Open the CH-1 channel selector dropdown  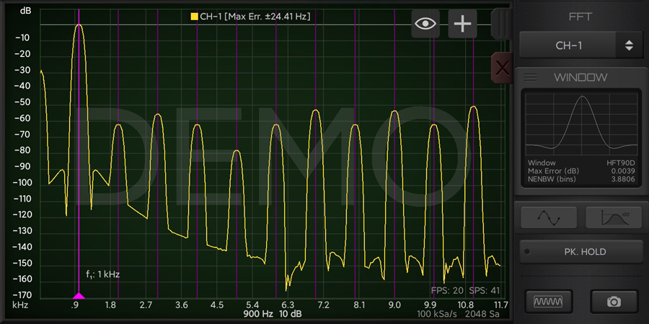pos(568,45)
